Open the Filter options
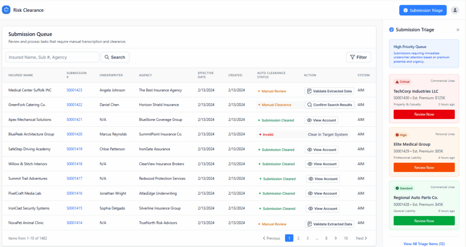Viewport: 466px width, 247px height. [x=358, y=57]
